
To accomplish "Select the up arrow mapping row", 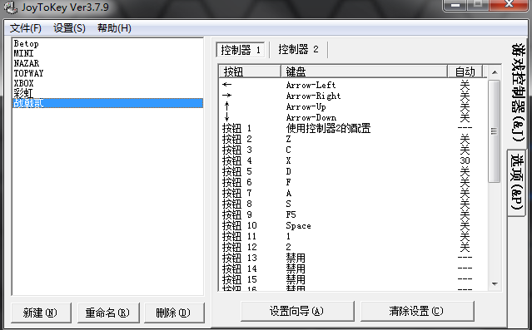I will (353, 106).
